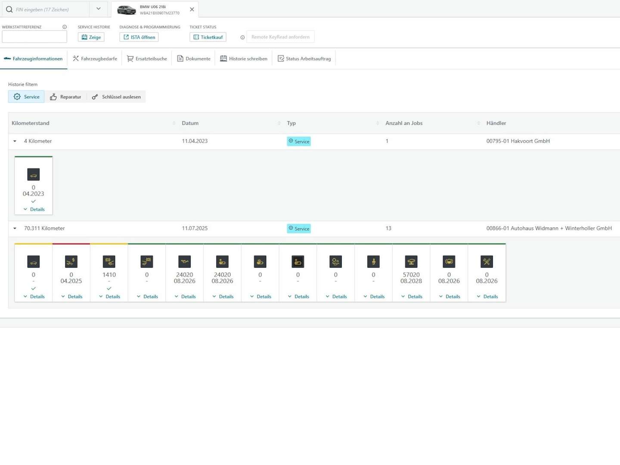
Task: Switch to the Ersatzteilsuche tab
Action: tap(147, 59)
